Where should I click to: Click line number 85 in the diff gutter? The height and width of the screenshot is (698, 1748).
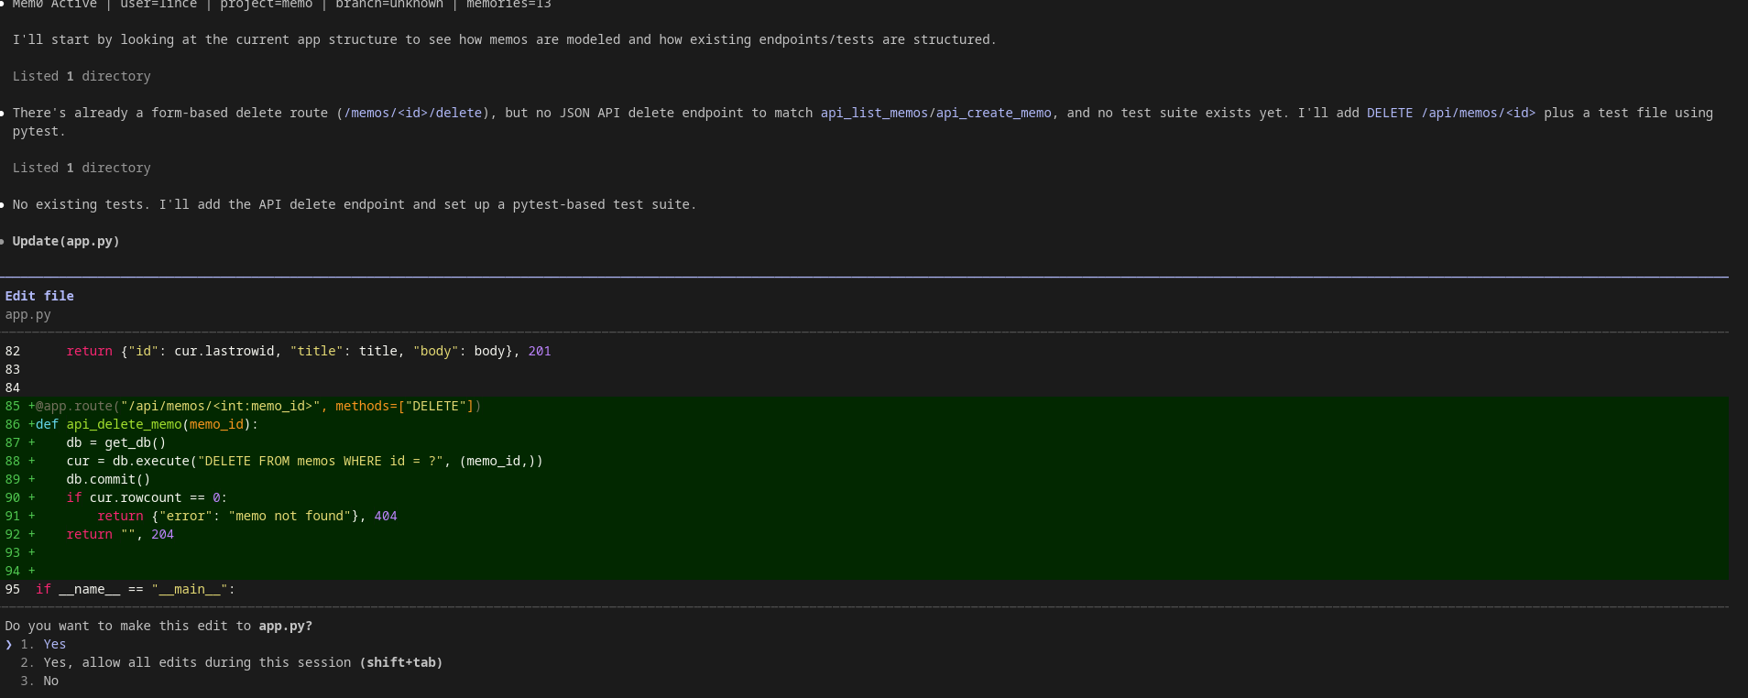(x=13, y=406)
